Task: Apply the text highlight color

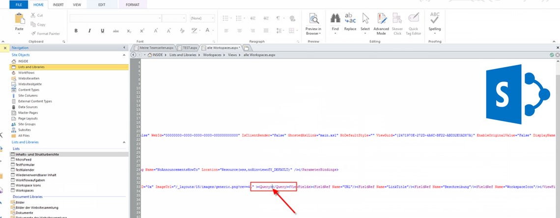Action: click(194, 31)
